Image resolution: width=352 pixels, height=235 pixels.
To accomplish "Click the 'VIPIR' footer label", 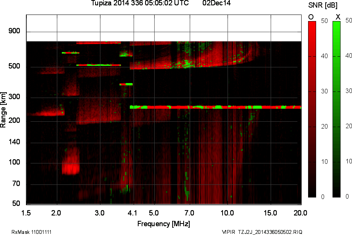I will tap(228, 232).
